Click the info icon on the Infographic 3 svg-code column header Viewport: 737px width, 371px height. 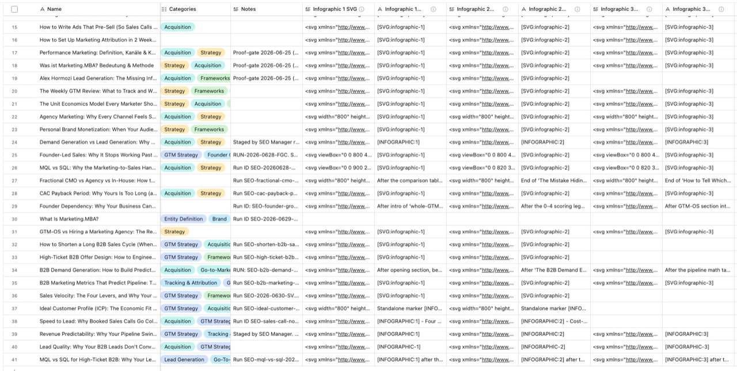(x=649, y=9)
